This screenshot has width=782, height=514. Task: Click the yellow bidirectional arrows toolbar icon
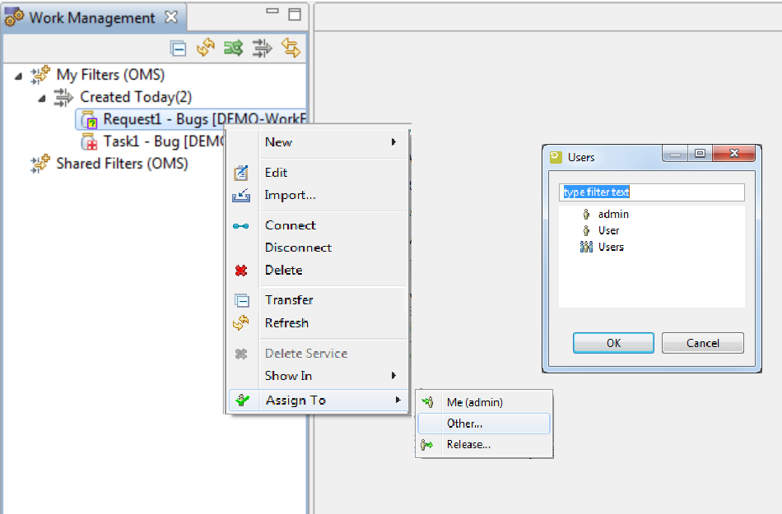291,49
